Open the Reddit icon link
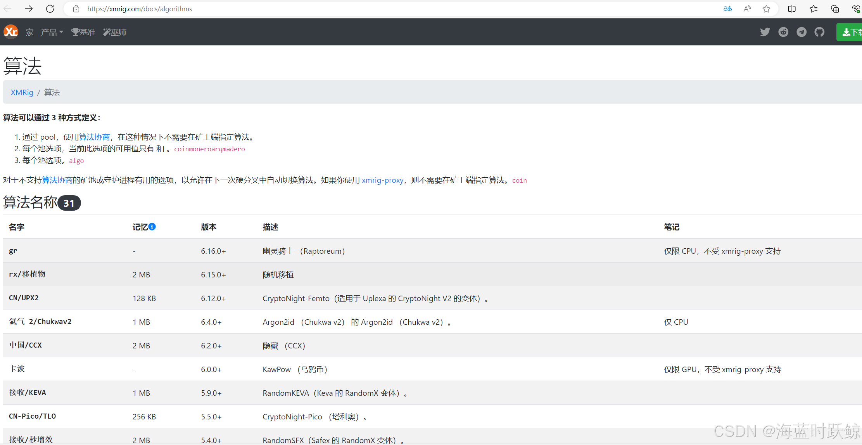Screen dimensions: 862x445 [783, 32]
